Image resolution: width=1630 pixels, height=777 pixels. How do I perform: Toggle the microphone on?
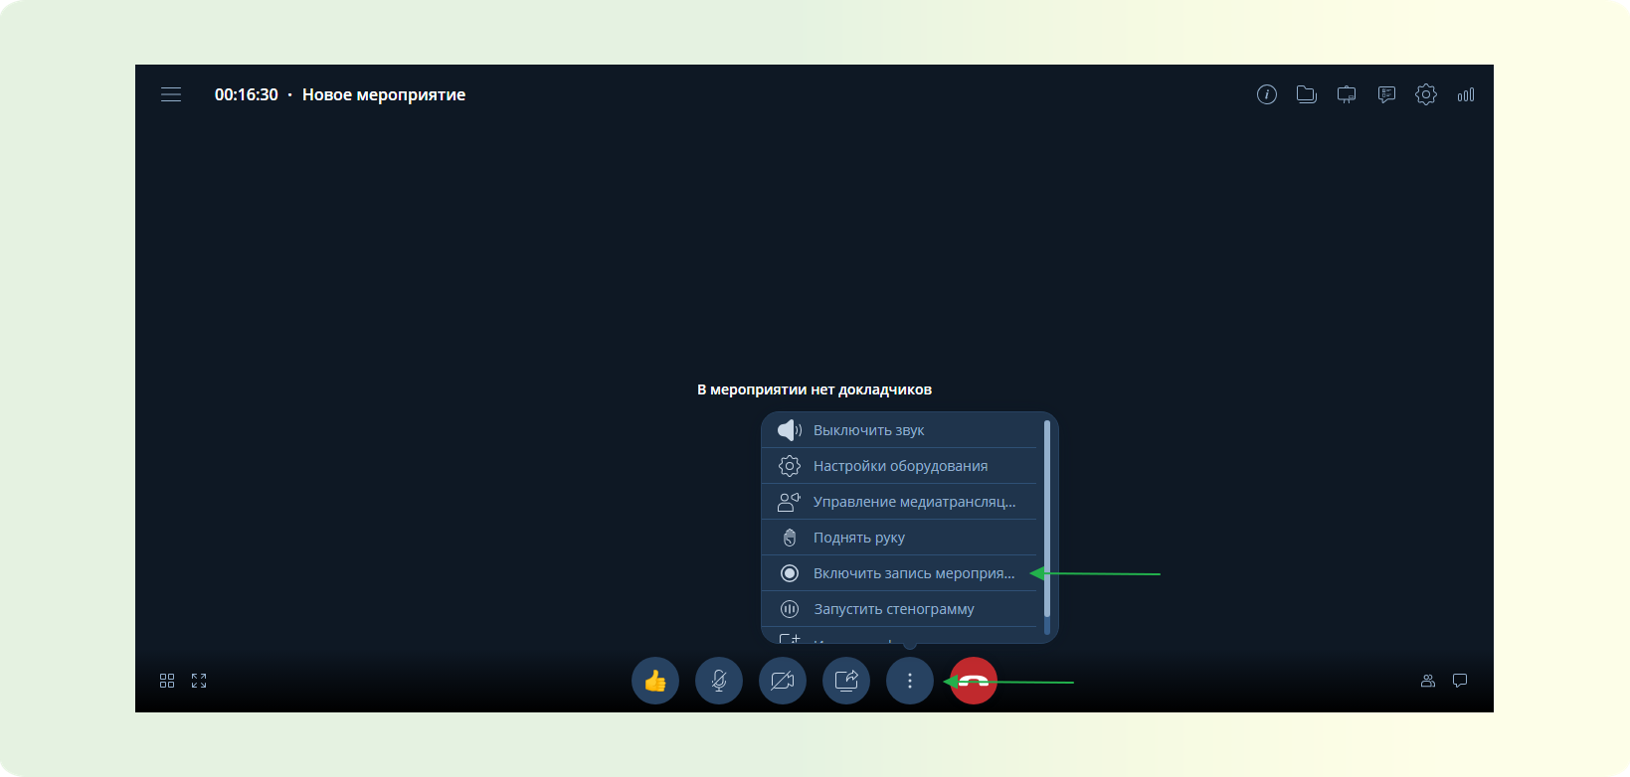pyautogui.click(x=719, y=681)
